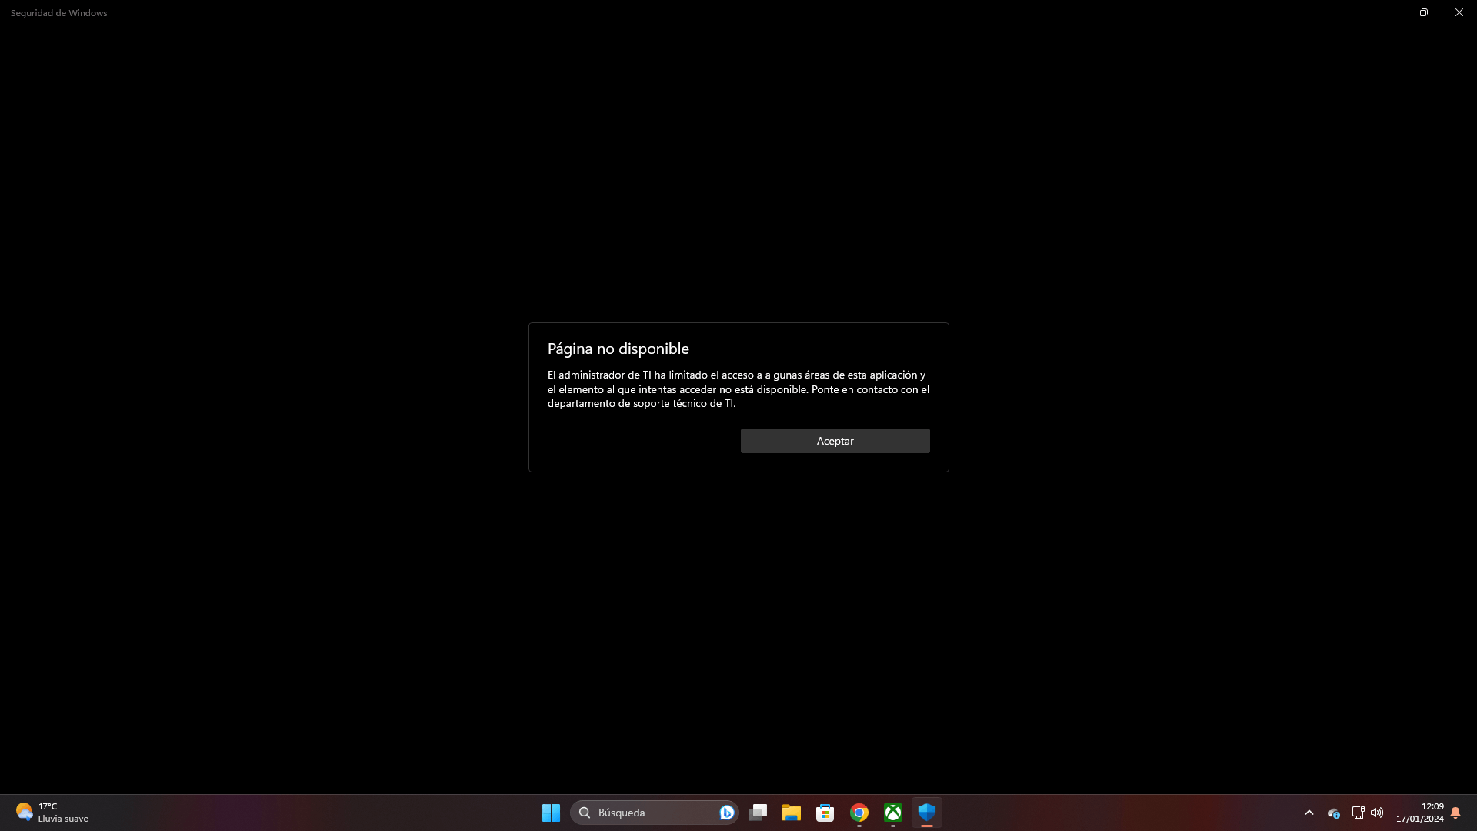This screenshot has height=831, width=1477.
Task: Open the wired network tray icon
Action: [1358, 813]
